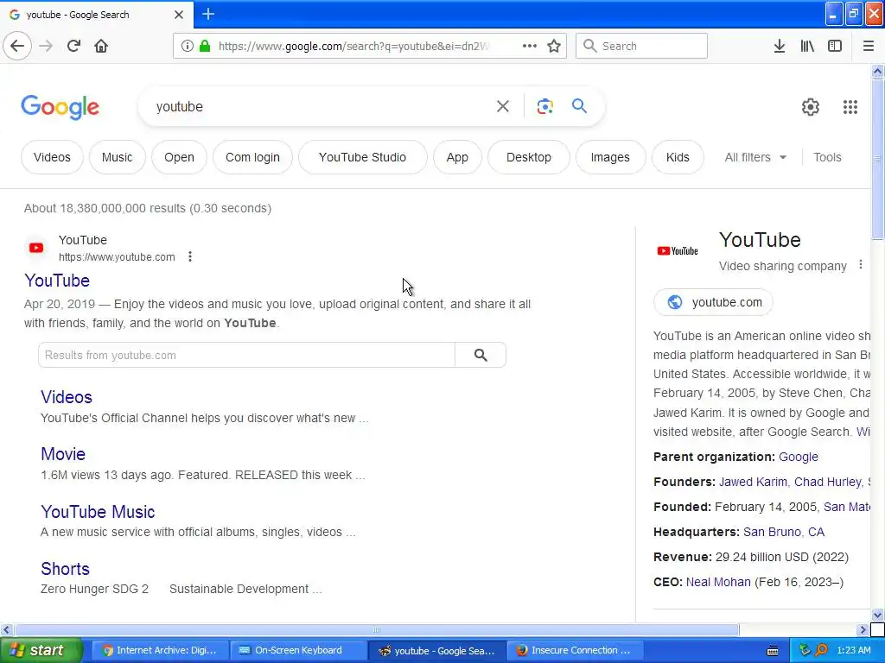The height and width of the screenshot is (663, 885).
Task: Click the system tray clock 1:23 AM
Action: (853, 650)
